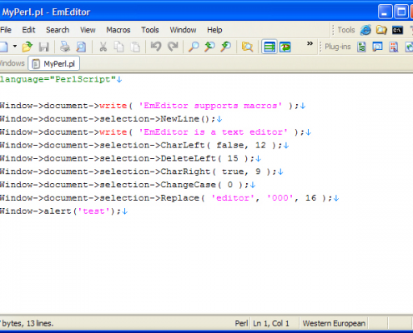Click the third Plug-ins icon with red grid
The width and height of the screenshot is (413, 333).
(x=394, y=47)
